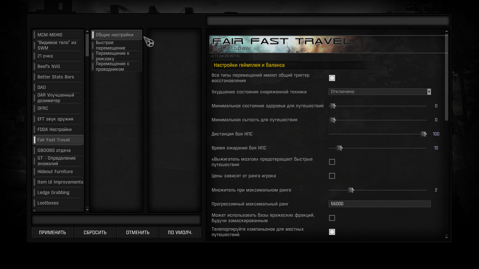Viewport: 479px width, 269px height.
Task: Toggle "Цены зависят от ранга игрока"
Action: tap(332, 176)
